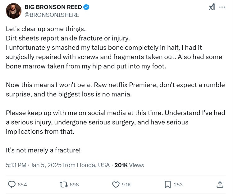This screenshot has width=233, height=196.
Task: Click the repost arrows icon
Action: click(x=63, y=184)
